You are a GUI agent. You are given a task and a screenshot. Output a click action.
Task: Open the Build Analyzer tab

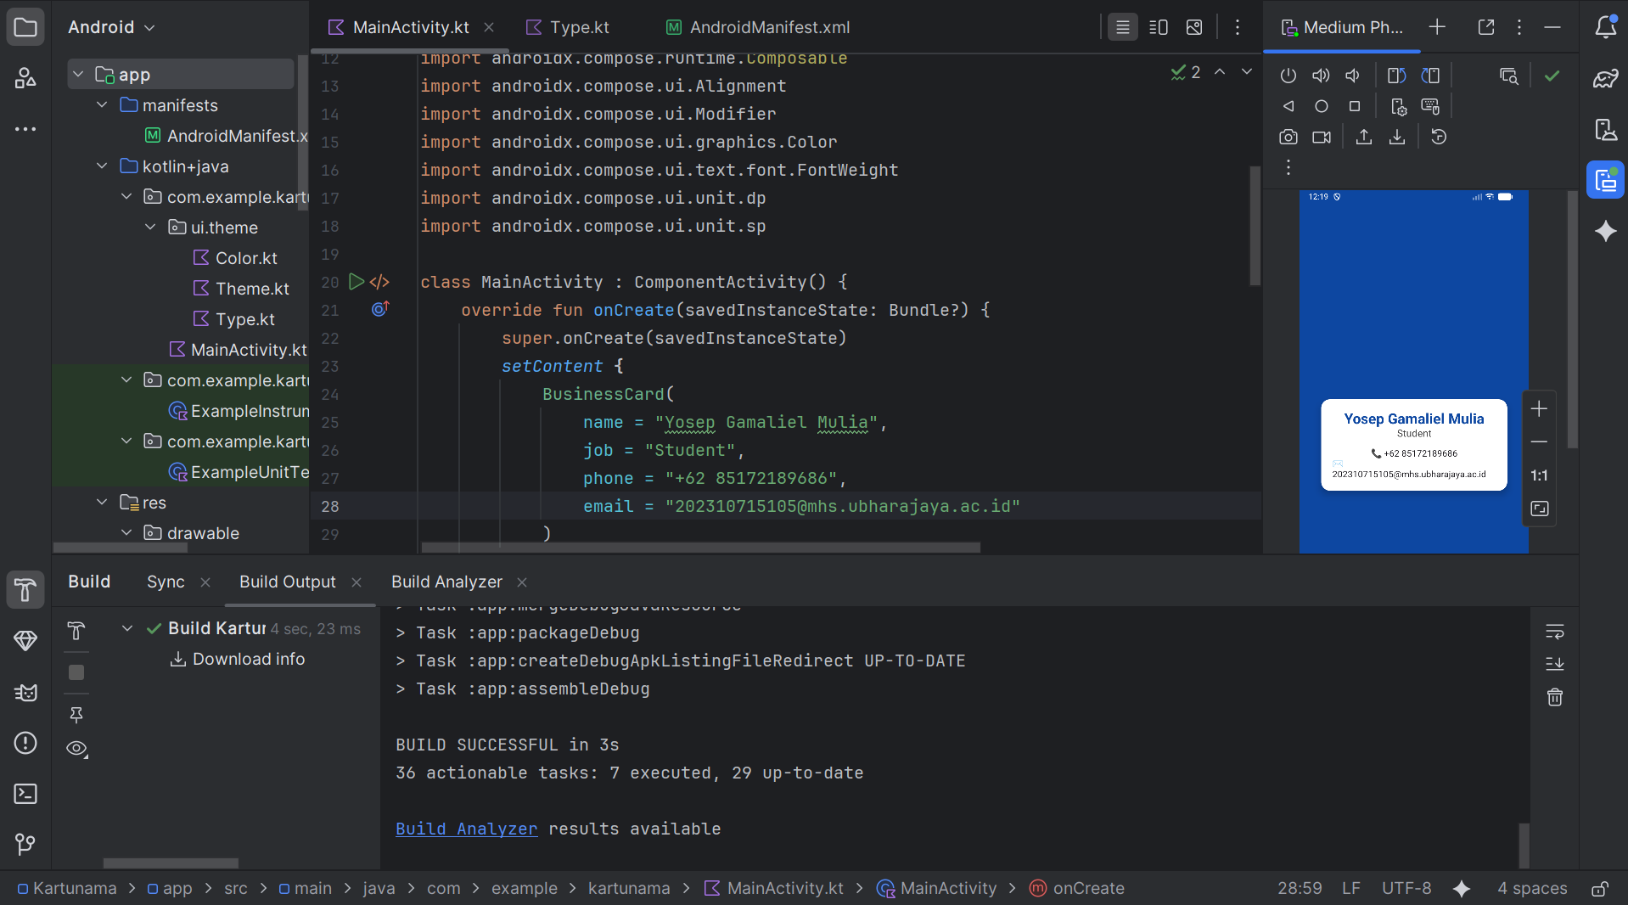(446, 582)
